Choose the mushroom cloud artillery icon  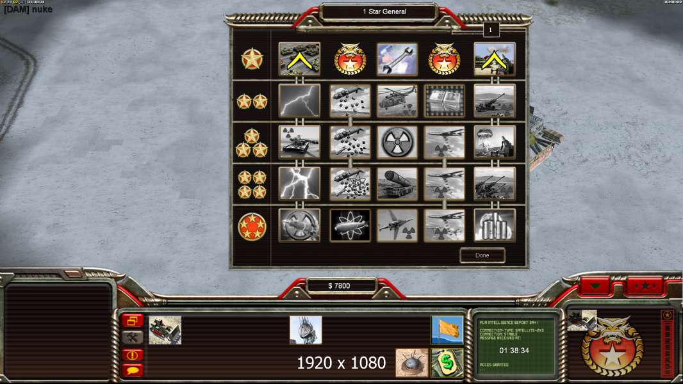pos(495,142)
